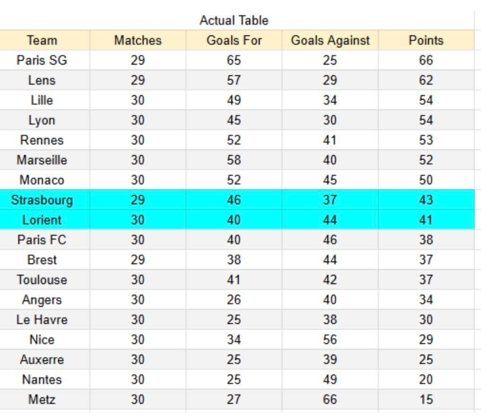
Task: Click the Paris FC team cell
Action: point(42,240)
